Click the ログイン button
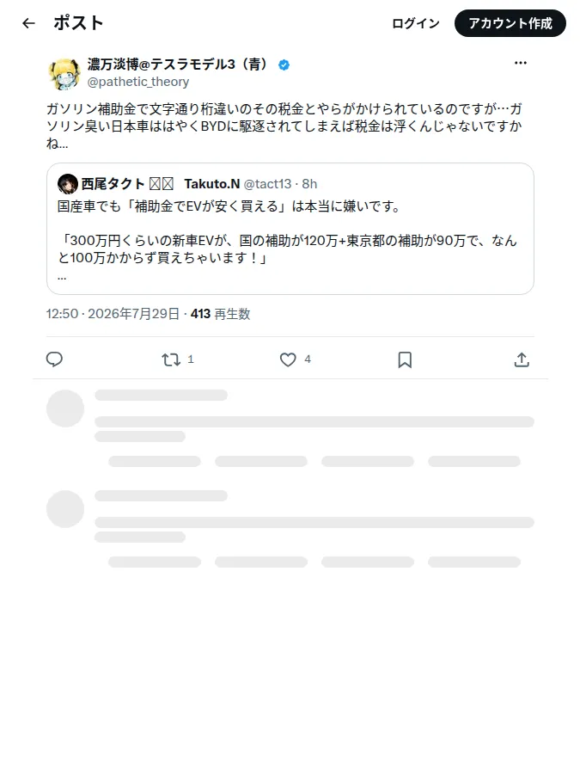 click(415, 23)
